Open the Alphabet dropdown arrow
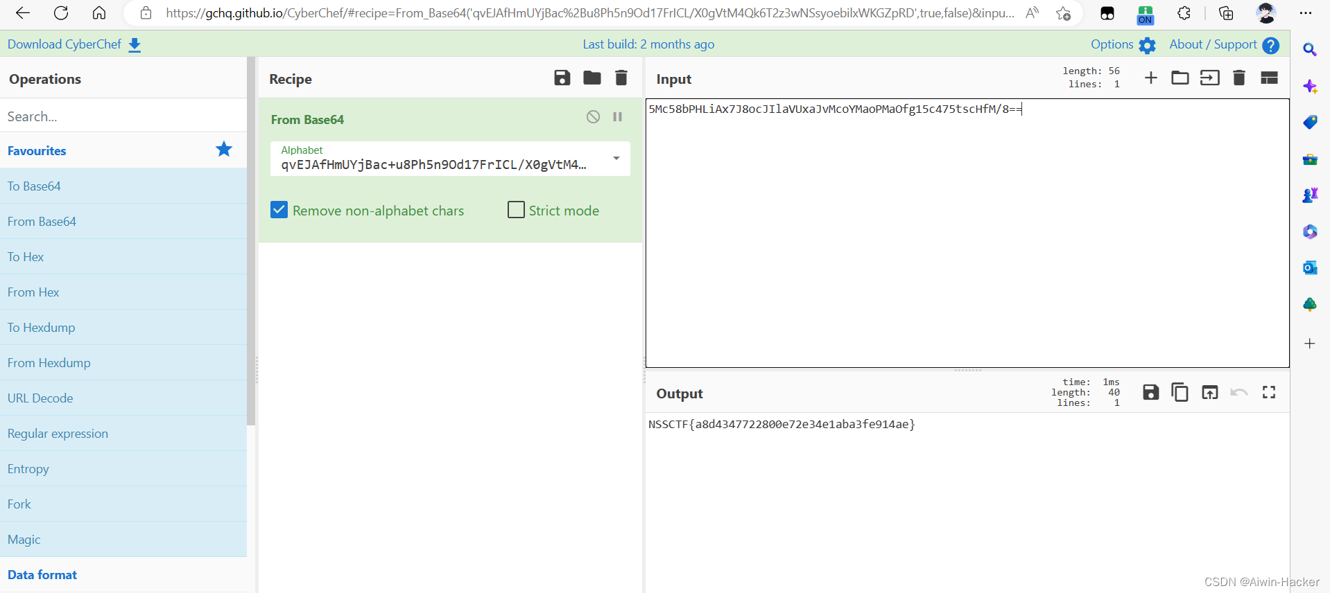1330x593 pixels. click(616, 158)
